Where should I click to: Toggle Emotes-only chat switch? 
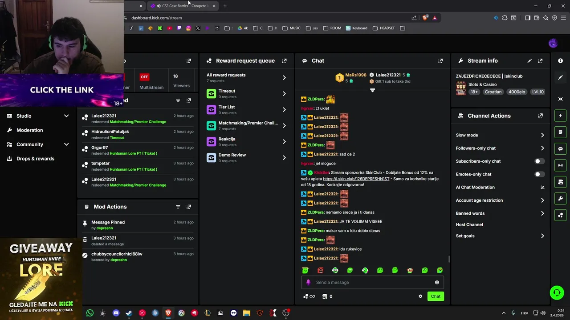coord(539,174)
